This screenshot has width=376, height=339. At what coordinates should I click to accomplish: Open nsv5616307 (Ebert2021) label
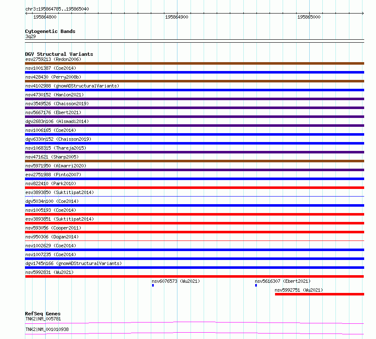[x=283, y=281]
